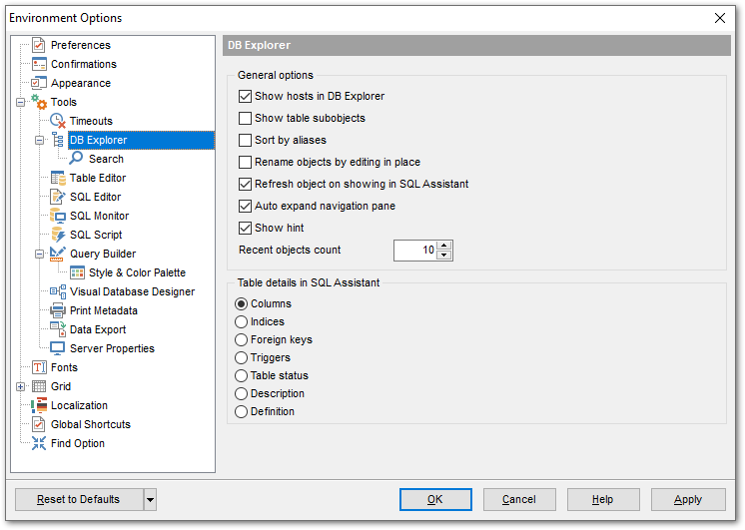The width and height of the screenshot is (745, 530).
Task: Select the Style & Color Palette icon
Action: point(77,272)
